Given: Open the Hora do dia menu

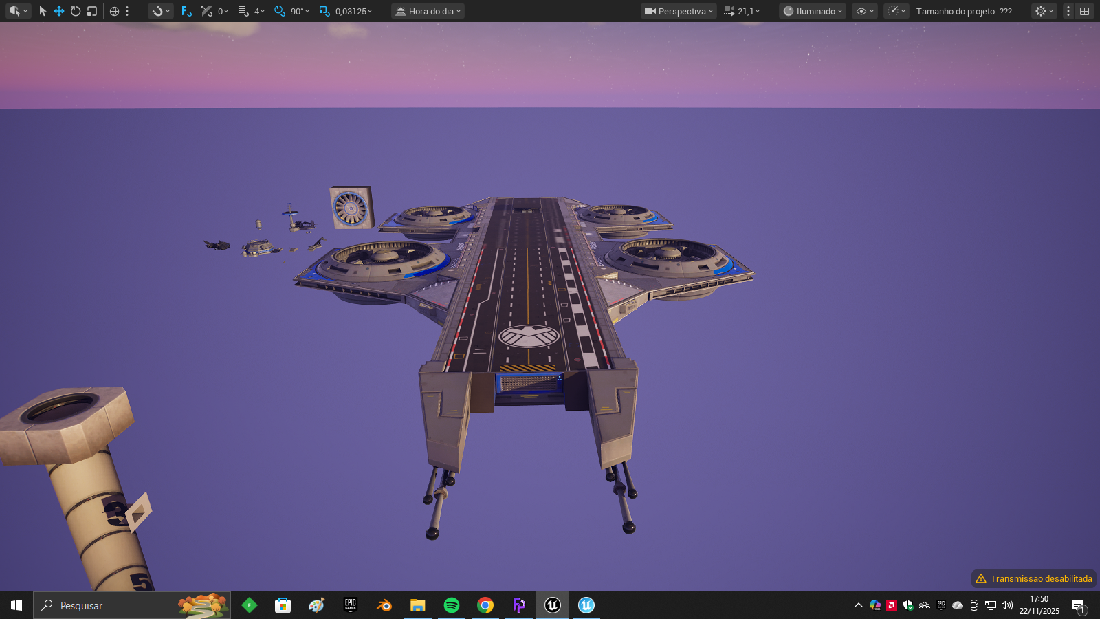Looking at the screenshot, I should [x=427, y=11].
